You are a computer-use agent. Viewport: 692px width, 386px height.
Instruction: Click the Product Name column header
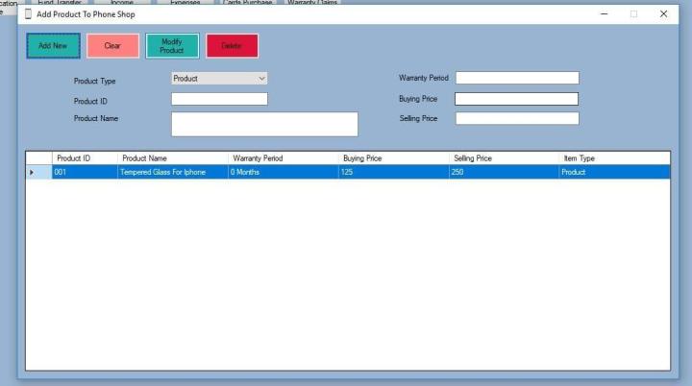coord(172,158)
